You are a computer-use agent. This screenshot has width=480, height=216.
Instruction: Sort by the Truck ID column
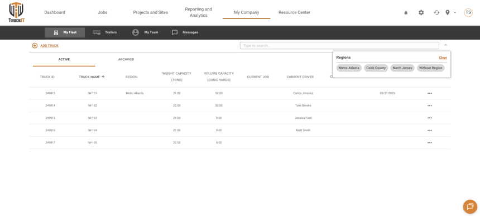coord(47,77)
